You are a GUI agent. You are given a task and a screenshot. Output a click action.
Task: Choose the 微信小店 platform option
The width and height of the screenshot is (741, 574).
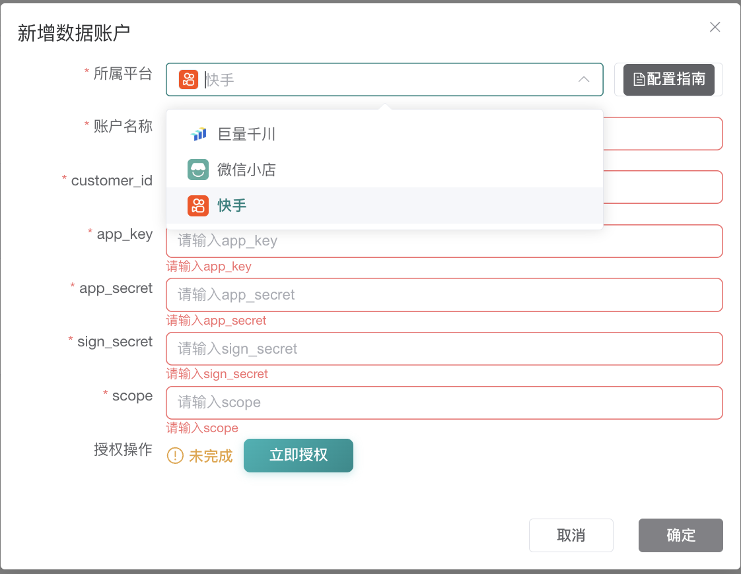click(x=246, y=170)
